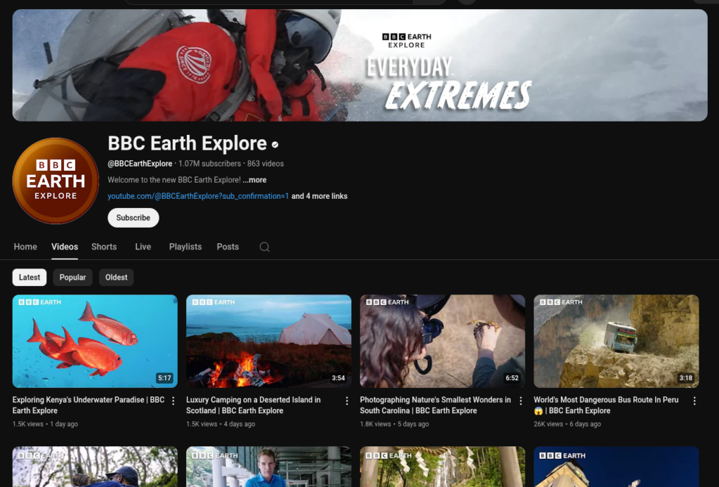Open the Shorts tab
This screenshot has height=487, width=719.
point(104,247)
